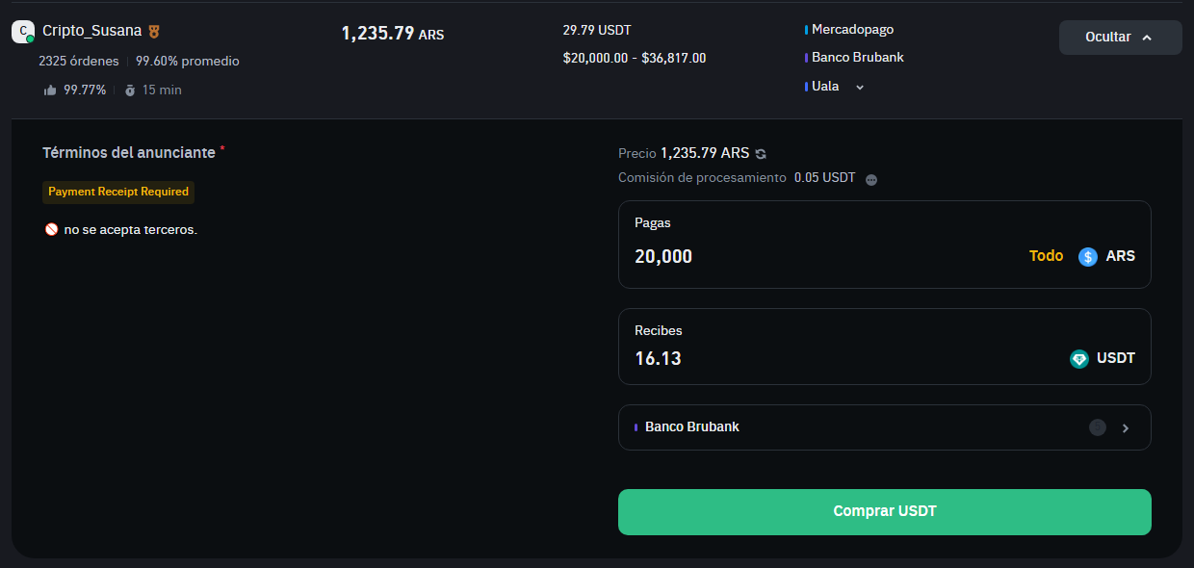
Task: Collapse the ad with Ocultar
Action: click(1120, 38)
